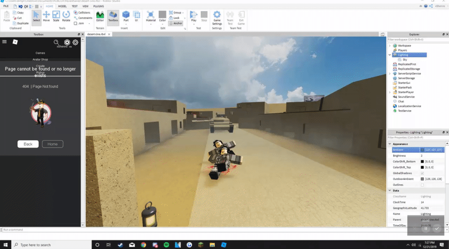
Task: Click search icon in Toolbox
Action: [56, 42]
